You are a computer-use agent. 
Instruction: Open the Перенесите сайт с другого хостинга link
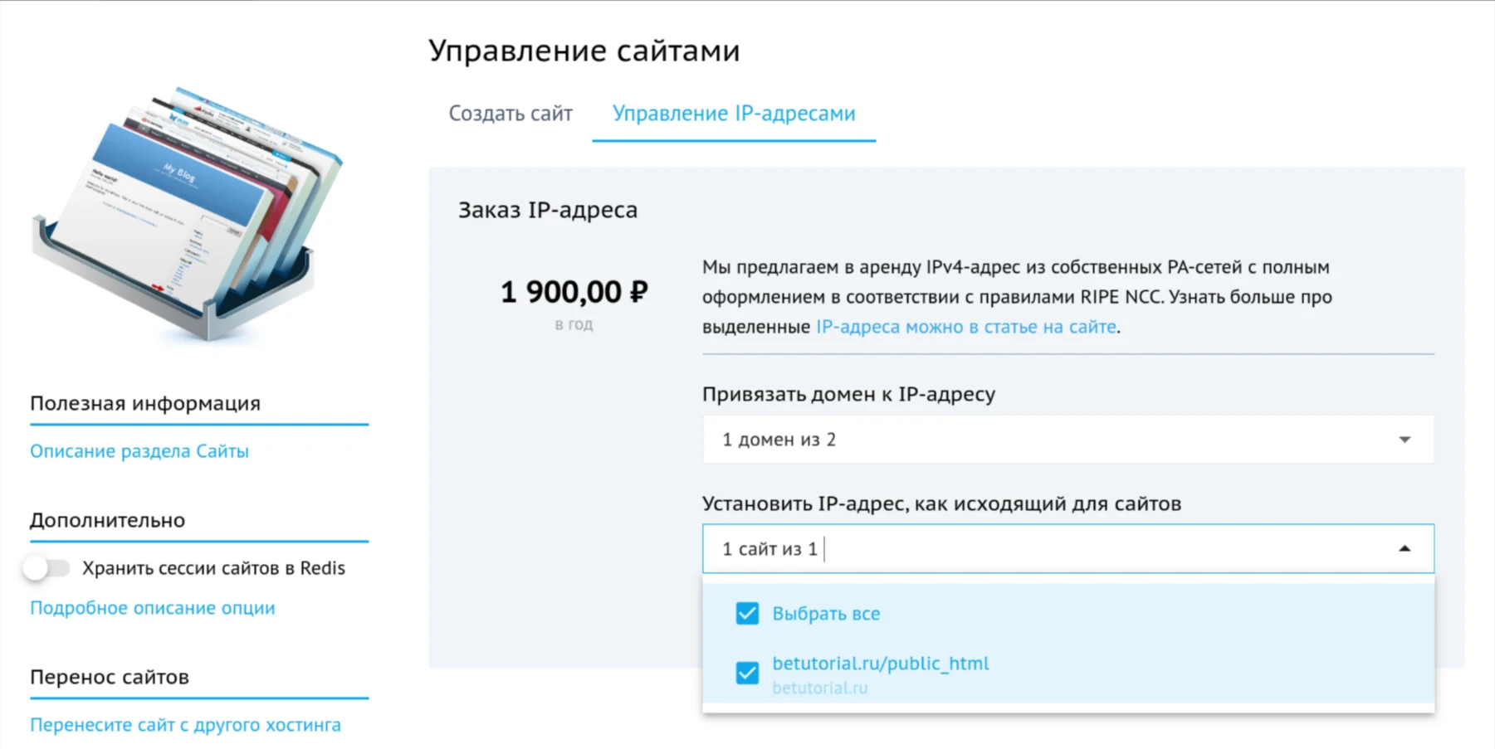185,724
